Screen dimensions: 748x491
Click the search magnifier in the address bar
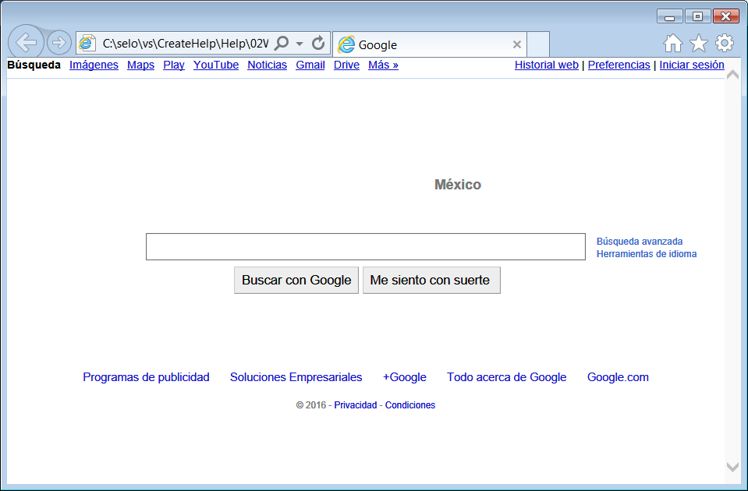pyautogui.click(x=282, y=44)
